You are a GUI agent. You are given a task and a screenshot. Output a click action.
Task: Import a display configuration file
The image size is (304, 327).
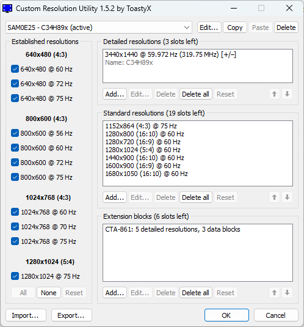tap(26, 315)
